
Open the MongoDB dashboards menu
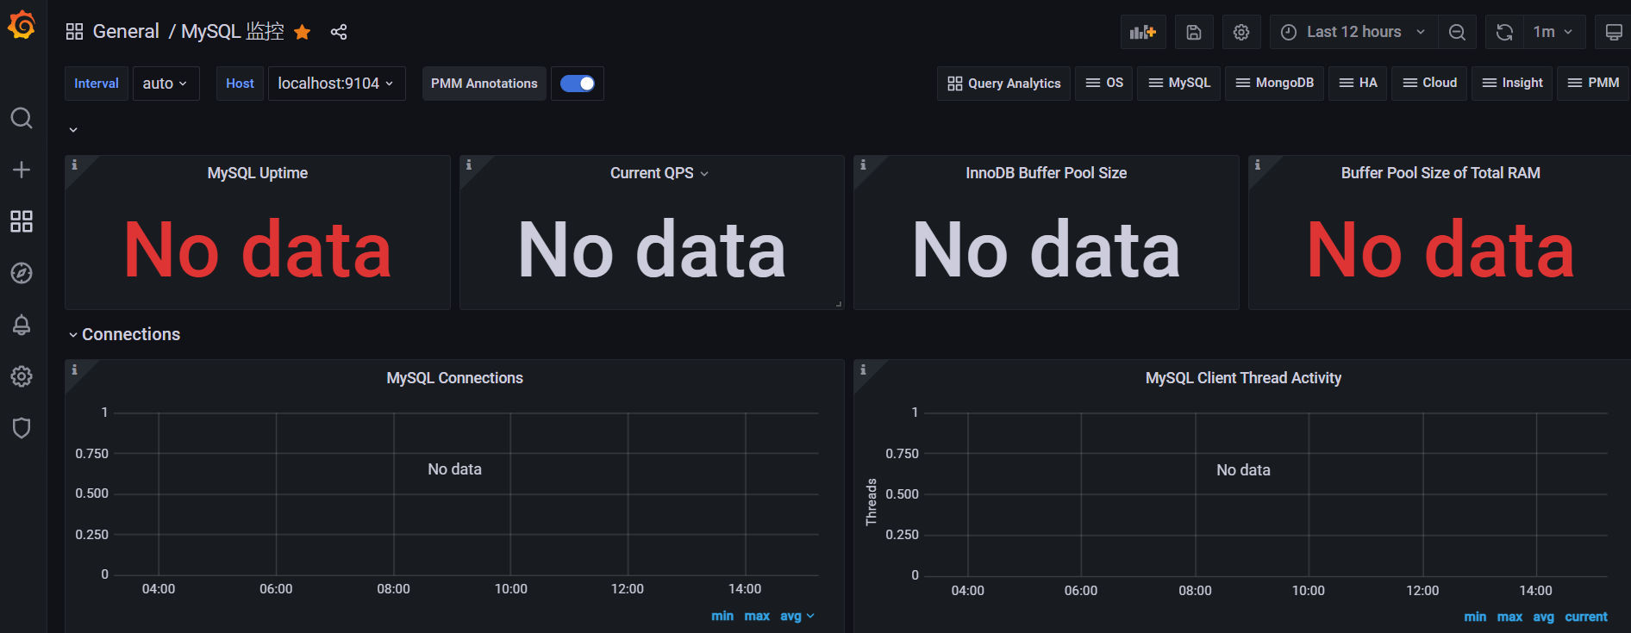pos(1274,84)
